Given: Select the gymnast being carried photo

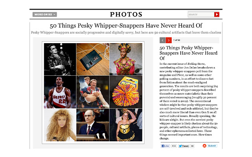Looking at the screenshot, I should pyautogui.click(x=93, y=92).
